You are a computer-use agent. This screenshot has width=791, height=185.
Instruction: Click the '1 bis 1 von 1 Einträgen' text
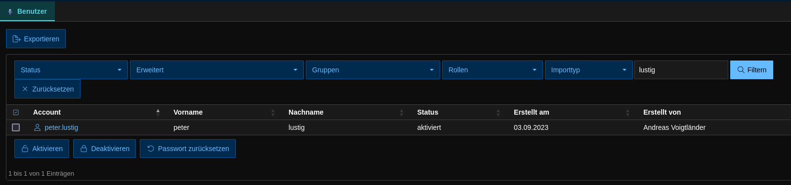(x=41, y=173)
